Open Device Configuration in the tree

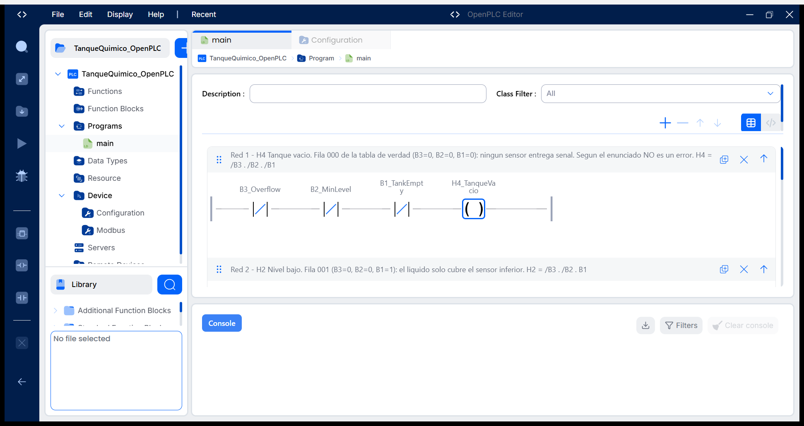(120, 213)
